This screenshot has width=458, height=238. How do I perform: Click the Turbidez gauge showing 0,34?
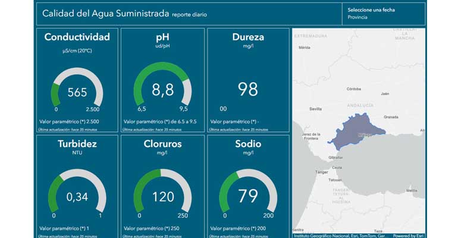77,196
